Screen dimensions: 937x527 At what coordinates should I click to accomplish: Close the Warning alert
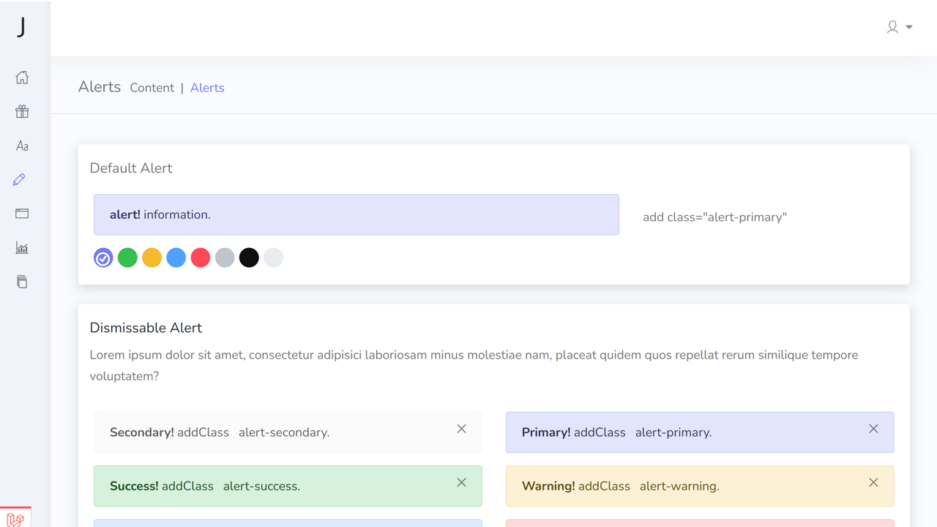[873, 482]
